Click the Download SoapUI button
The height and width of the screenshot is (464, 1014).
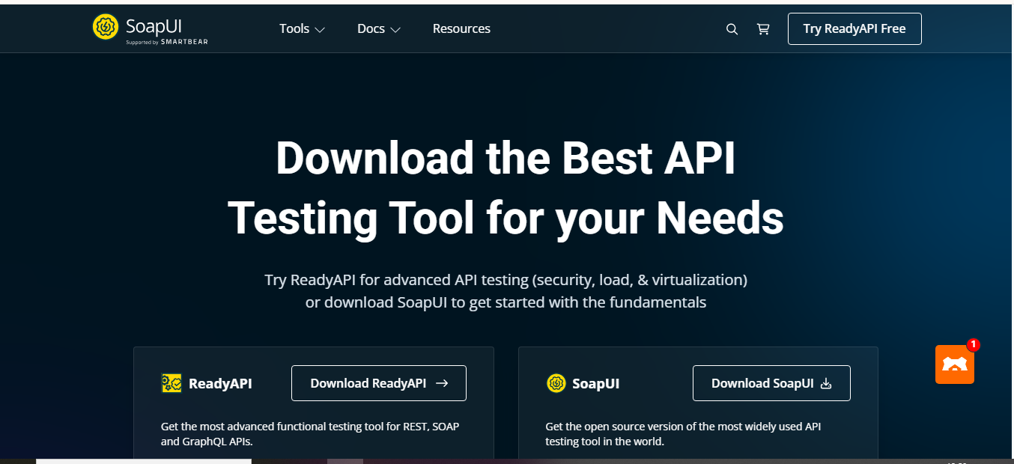click(771, 383)
